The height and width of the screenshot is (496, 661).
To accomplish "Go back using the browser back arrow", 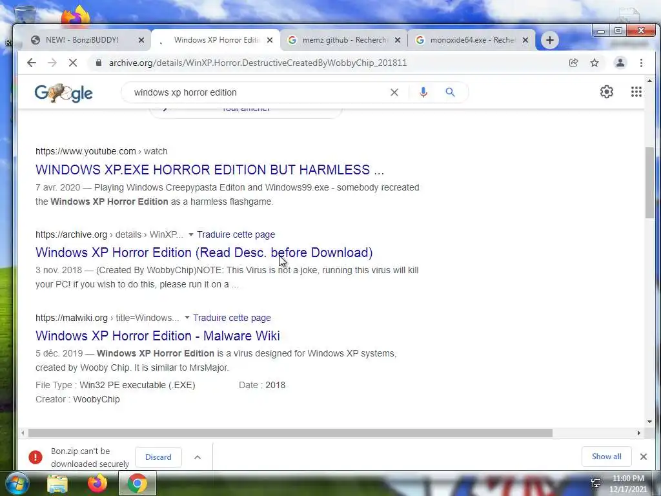I will pyautogui.click(x=32, y=63).
